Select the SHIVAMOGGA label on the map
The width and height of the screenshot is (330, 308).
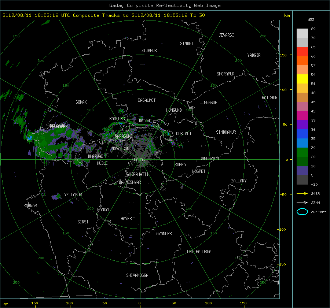(x=137, y=275)
